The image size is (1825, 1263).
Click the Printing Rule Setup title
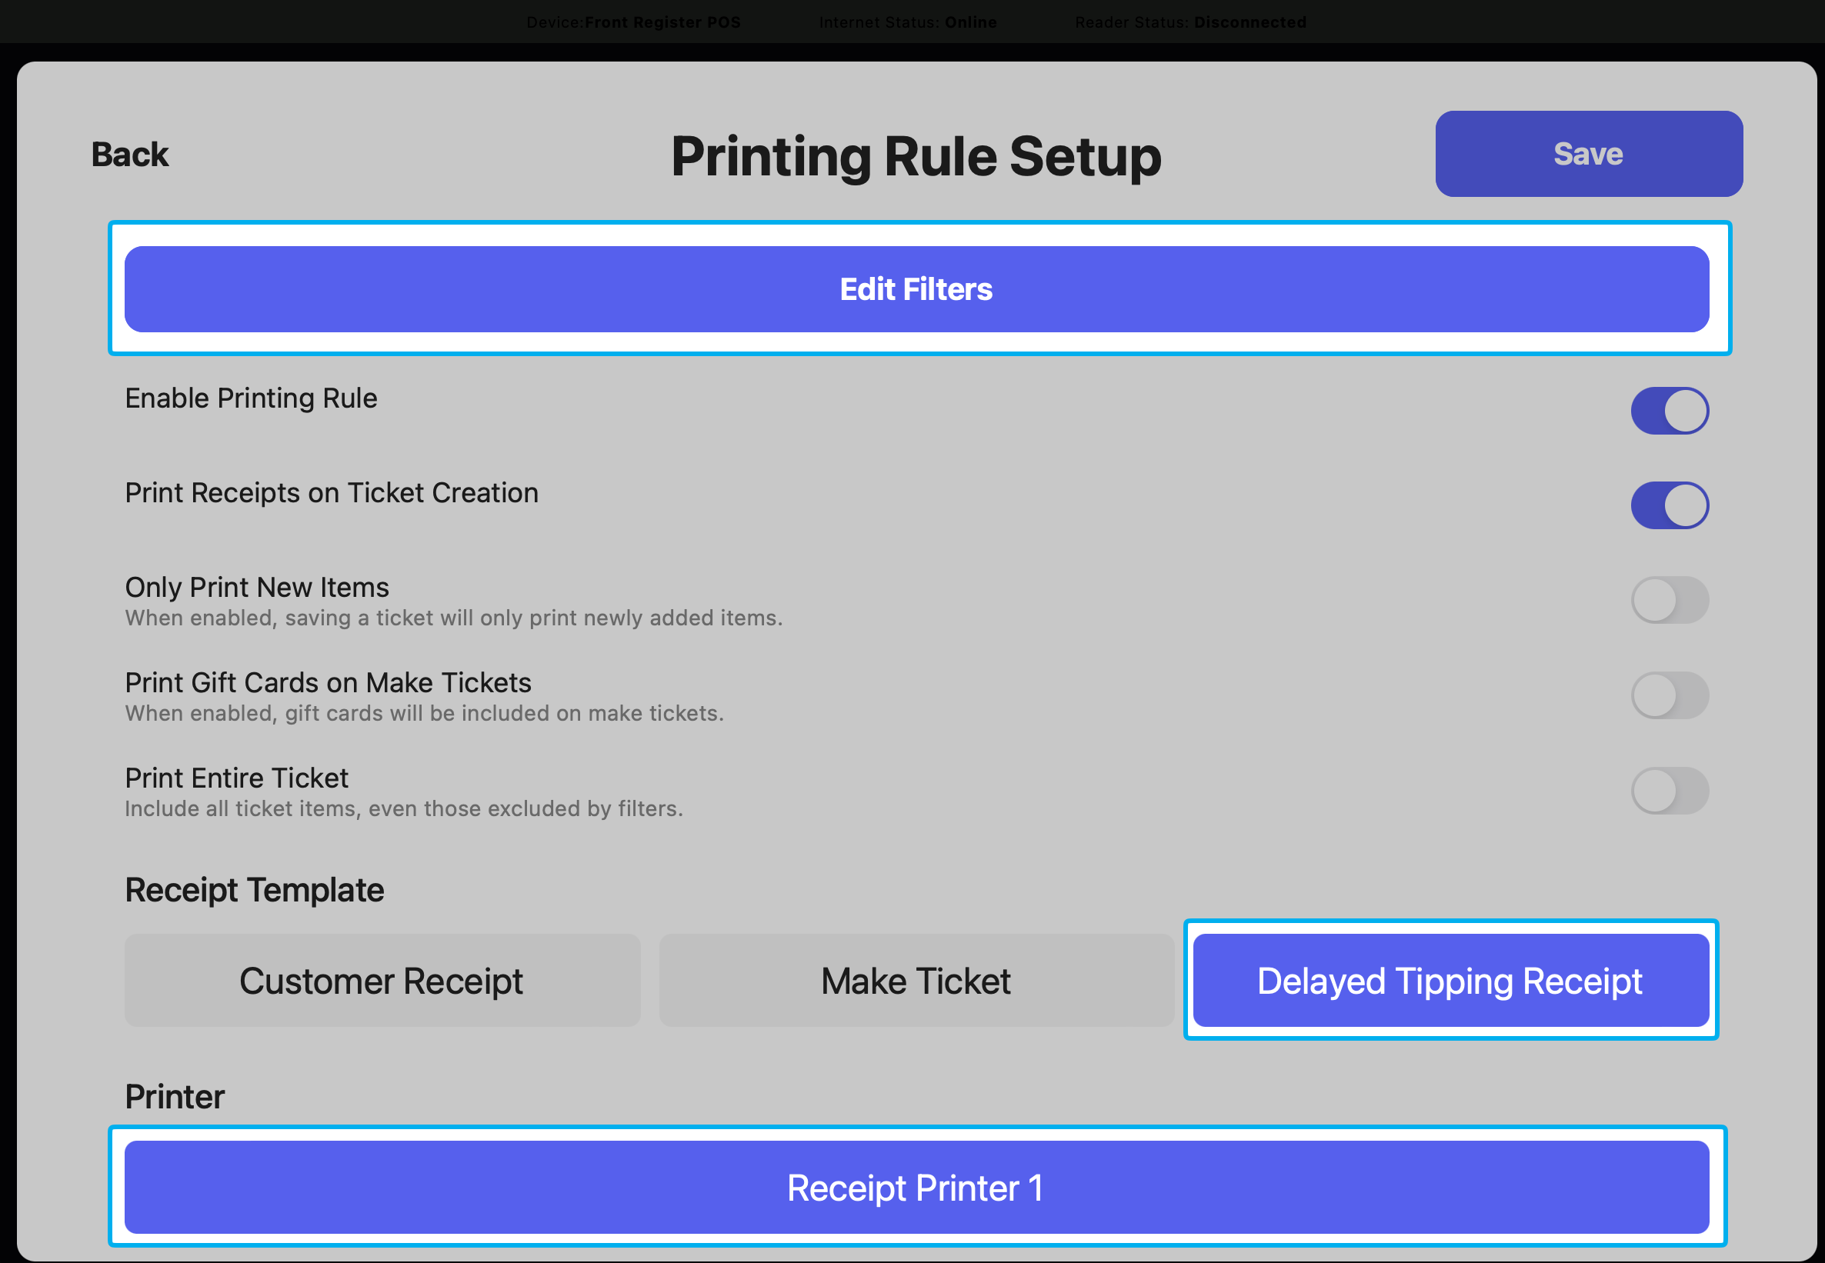(916, 157)
